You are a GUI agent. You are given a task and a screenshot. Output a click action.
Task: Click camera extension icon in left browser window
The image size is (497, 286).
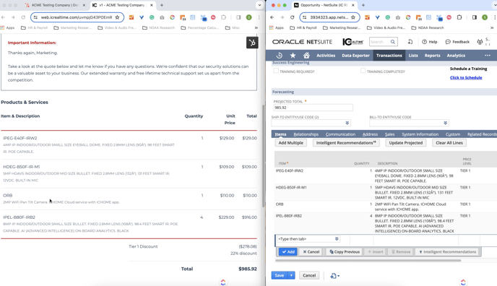coord(162,17)
